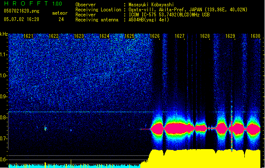Click the 1621 time marker

click(28, 36)
